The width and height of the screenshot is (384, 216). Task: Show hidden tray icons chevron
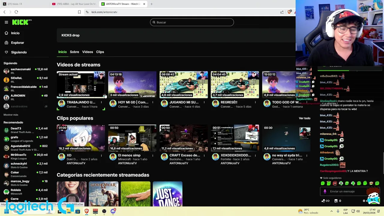[x=331, y=211]
